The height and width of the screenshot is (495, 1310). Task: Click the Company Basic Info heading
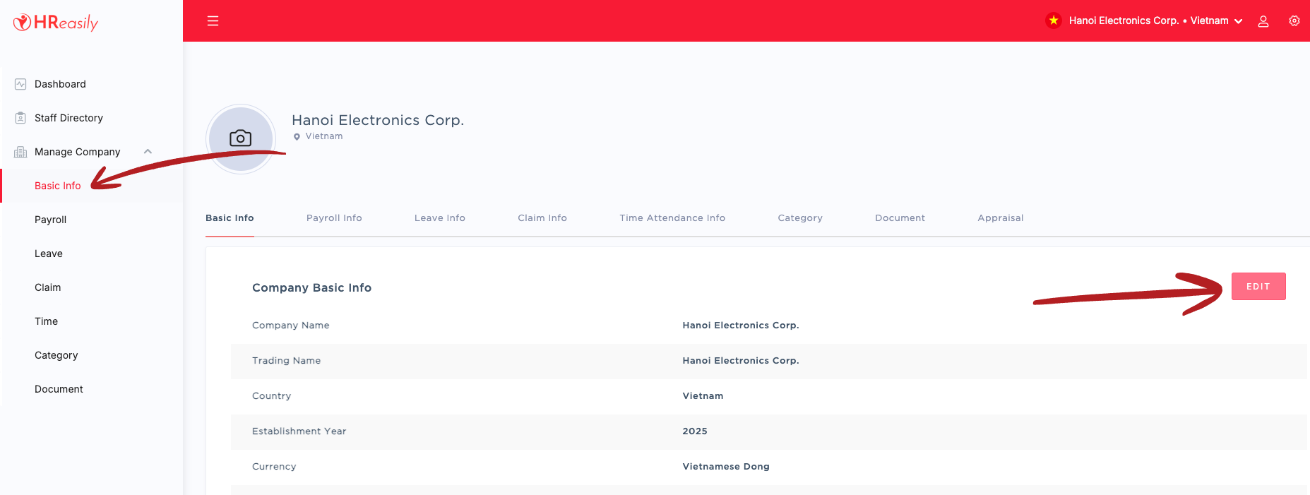tap(311, 287)
